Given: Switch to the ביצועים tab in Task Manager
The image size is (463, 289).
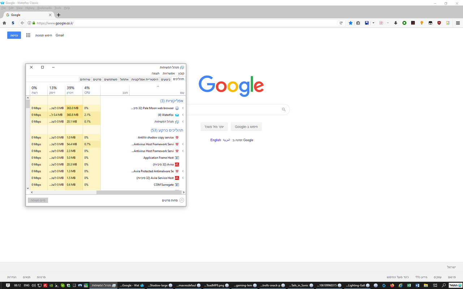Looking at the screenshot, I should coord(166,79).
